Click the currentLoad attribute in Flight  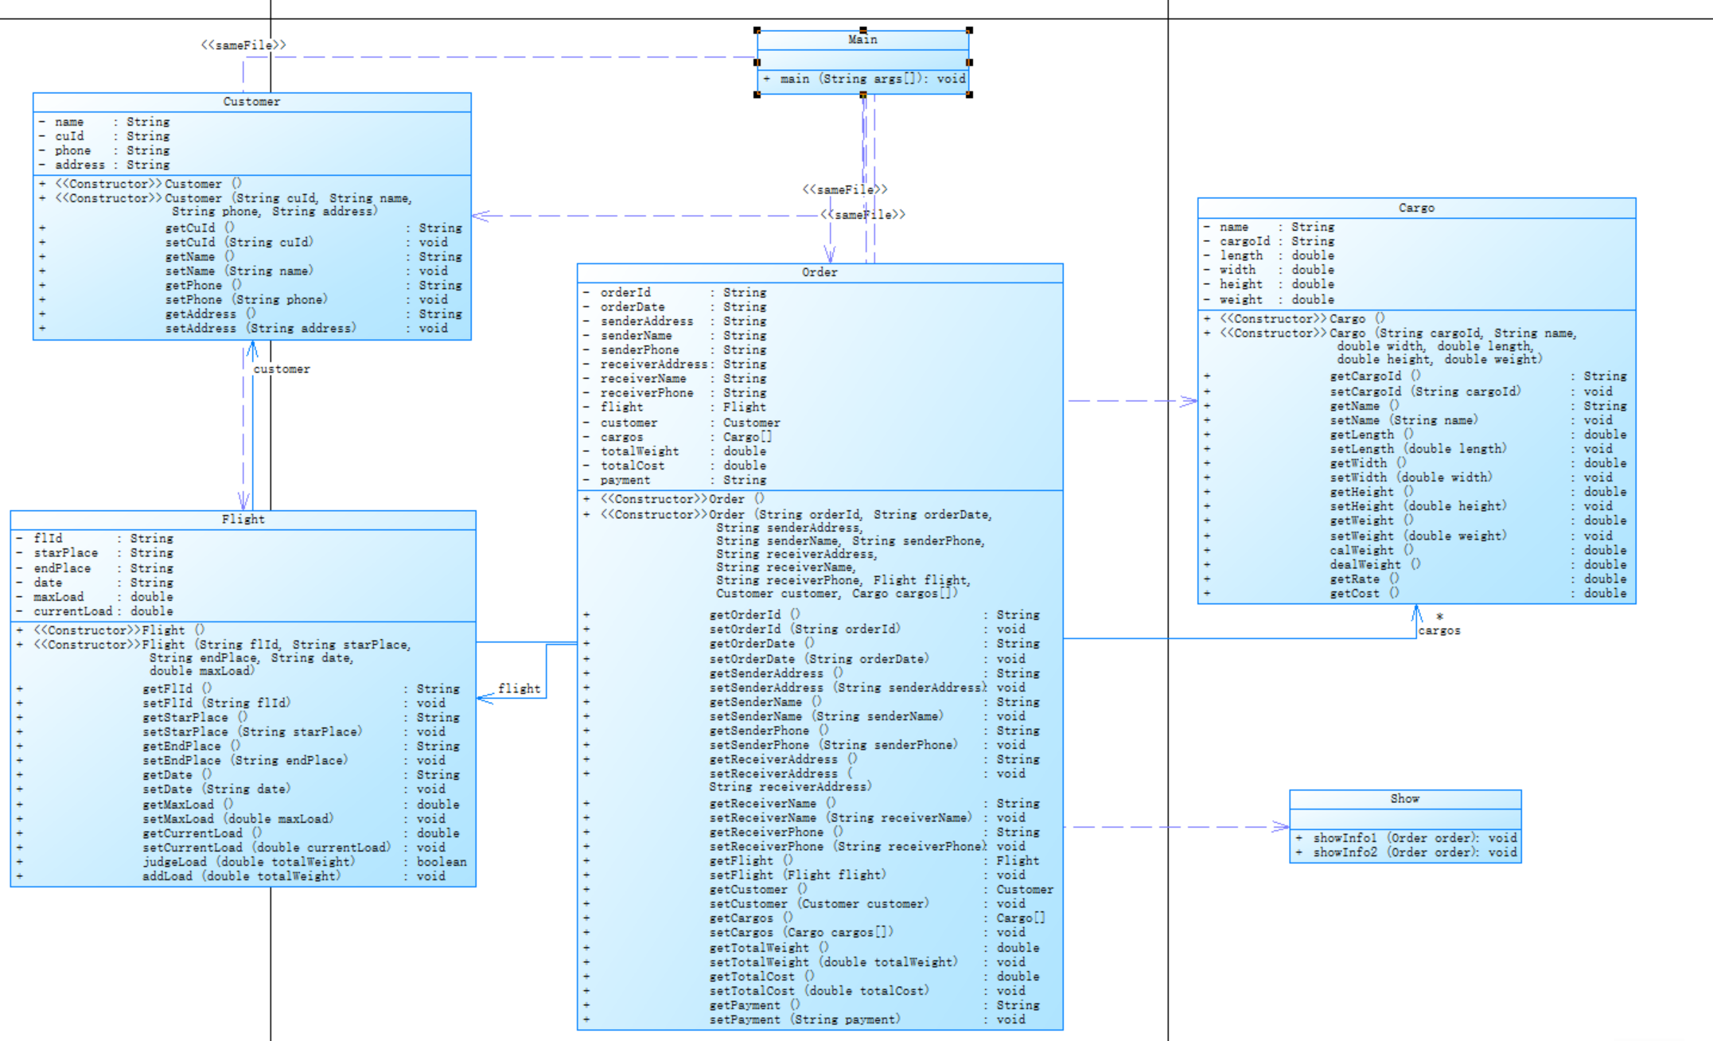click(x=73, y=611)
